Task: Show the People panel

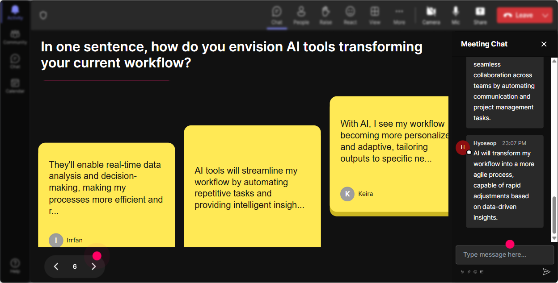Action: [301, 15]
